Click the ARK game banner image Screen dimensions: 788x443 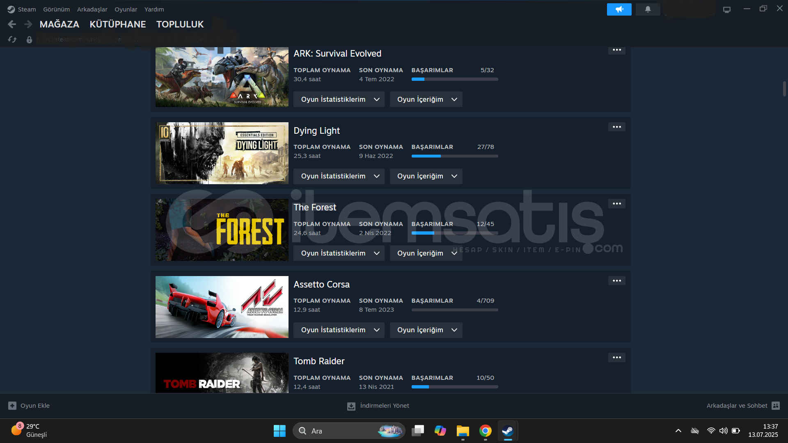(222, 77)
